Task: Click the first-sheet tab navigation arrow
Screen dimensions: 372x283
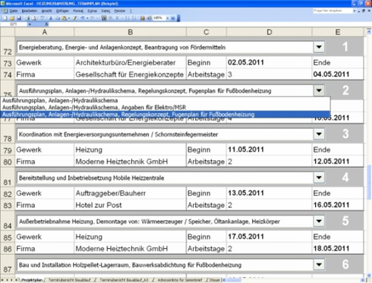Action: [3, 280]
